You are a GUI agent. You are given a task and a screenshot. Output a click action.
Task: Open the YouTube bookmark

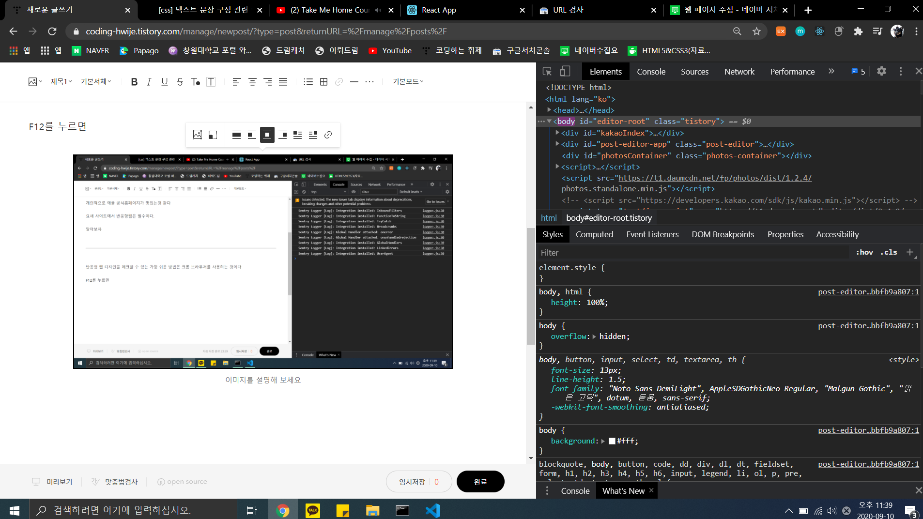(390, 51)
